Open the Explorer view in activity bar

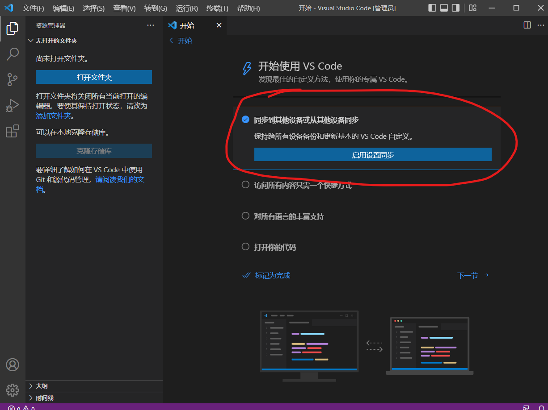(13, 29)
